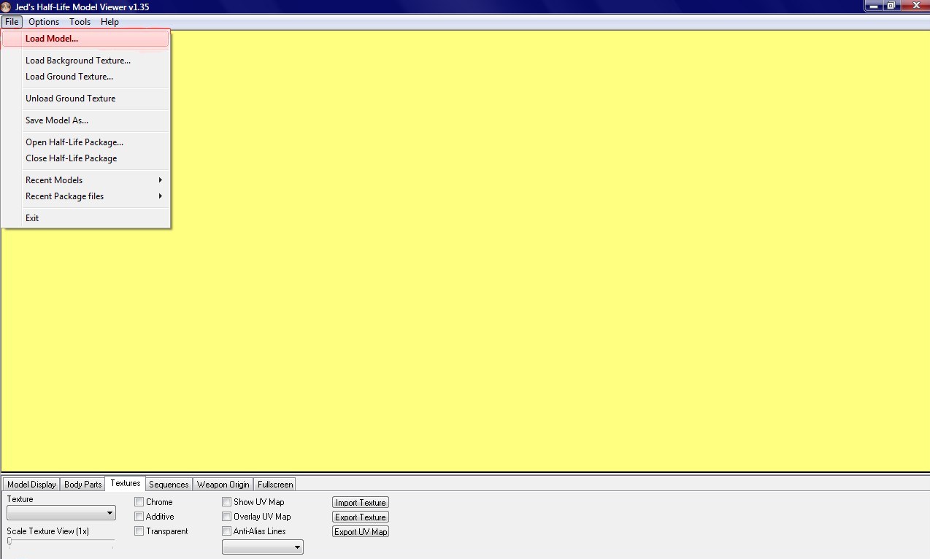Open the Texture selection dropdown
Image resolution: width=930 pixels, height=559 pixels.
click(x=61, y=513)
